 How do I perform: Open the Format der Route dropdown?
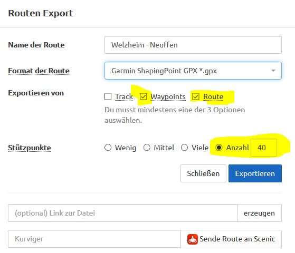tap(193, 71)
